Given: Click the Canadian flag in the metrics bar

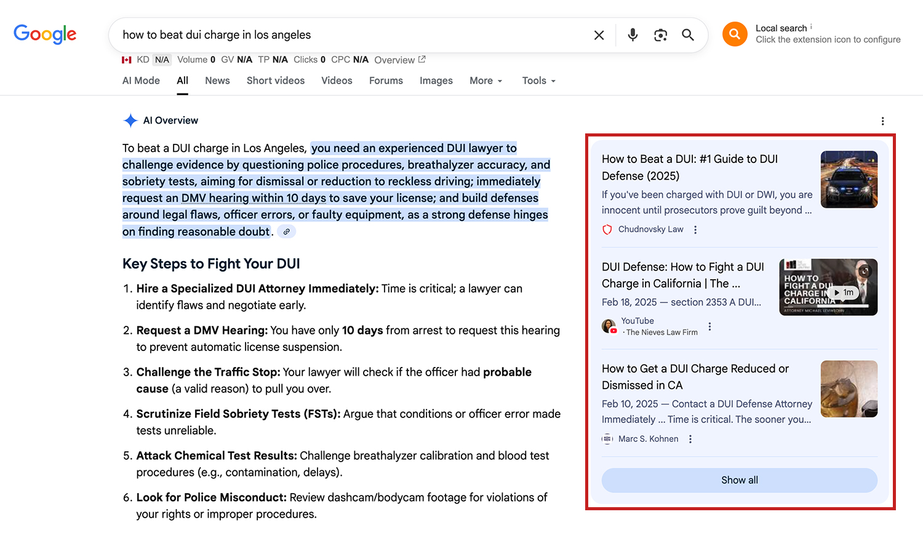Looking at the screenshot, I should point(127,60).
